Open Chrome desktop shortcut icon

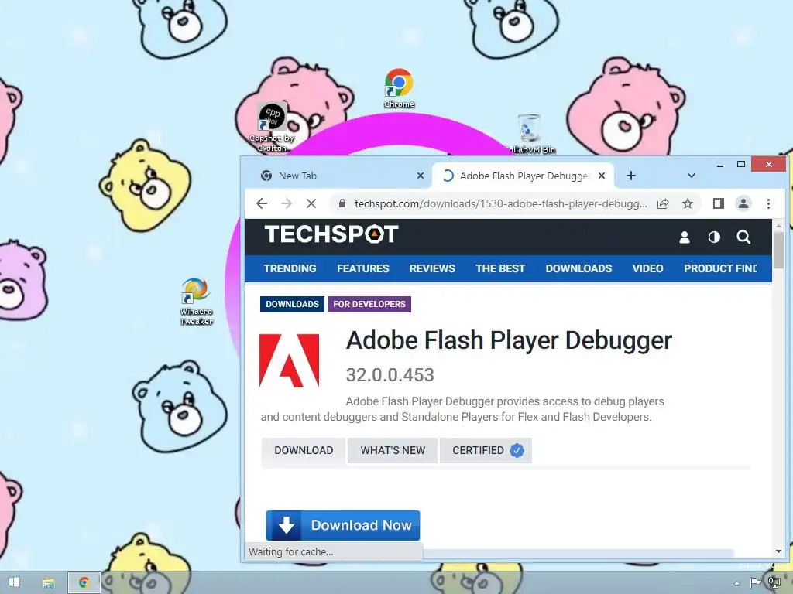point(399,88)
